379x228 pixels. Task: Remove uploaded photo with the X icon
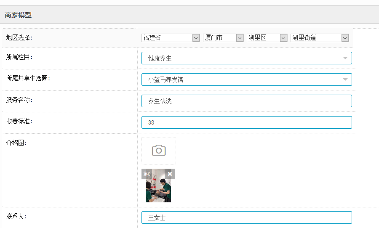(170, 174)
